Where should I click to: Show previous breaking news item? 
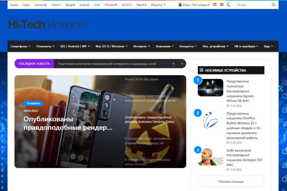174,64
